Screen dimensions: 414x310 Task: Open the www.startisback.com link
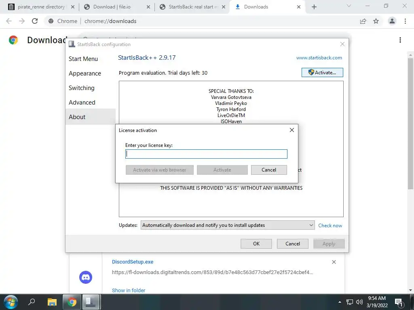pyautogui.click(x=319, y=58)
